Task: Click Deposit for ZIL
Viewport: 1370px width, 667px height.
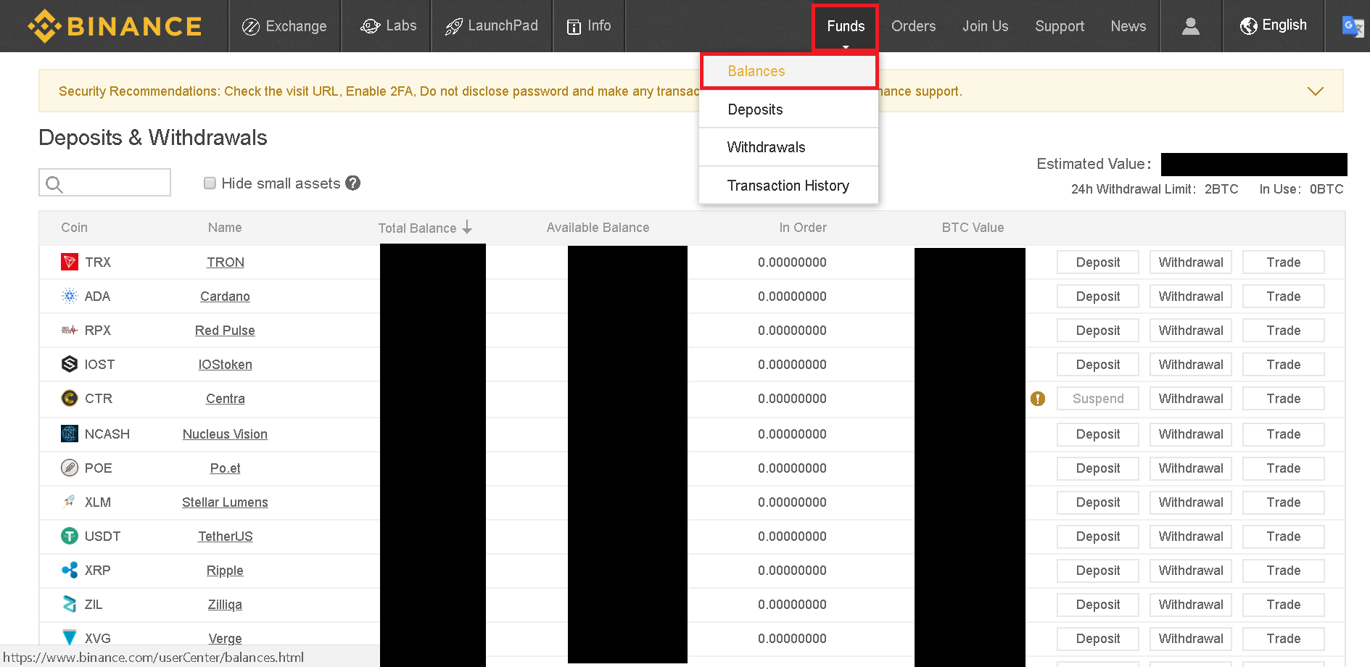Action: tap(1098, 605)
